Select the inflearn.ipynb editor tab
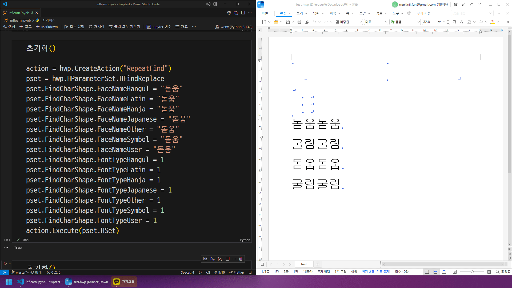 tap(19, 13)
